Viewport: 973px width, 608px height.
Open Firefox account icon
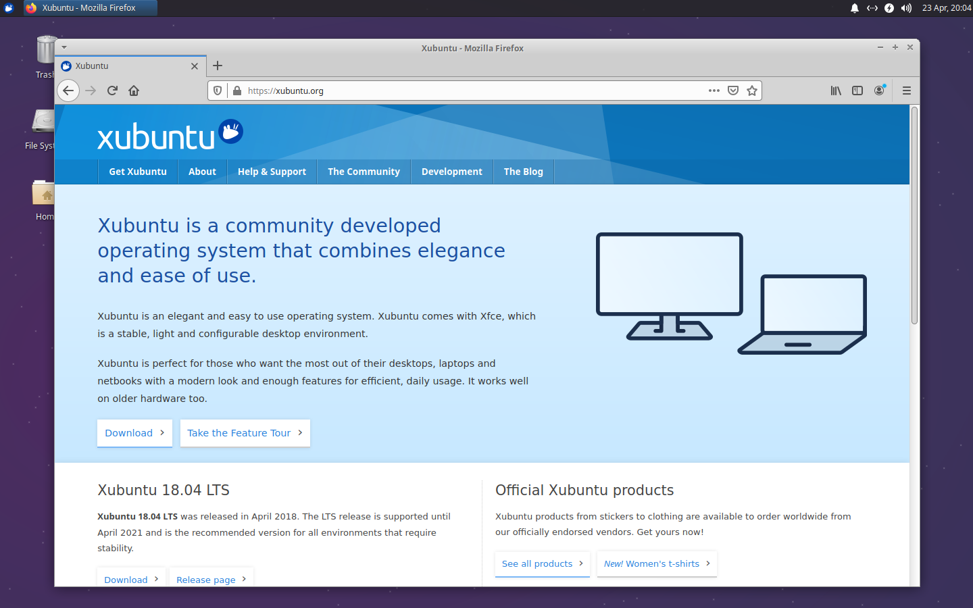tap(879, 91)
